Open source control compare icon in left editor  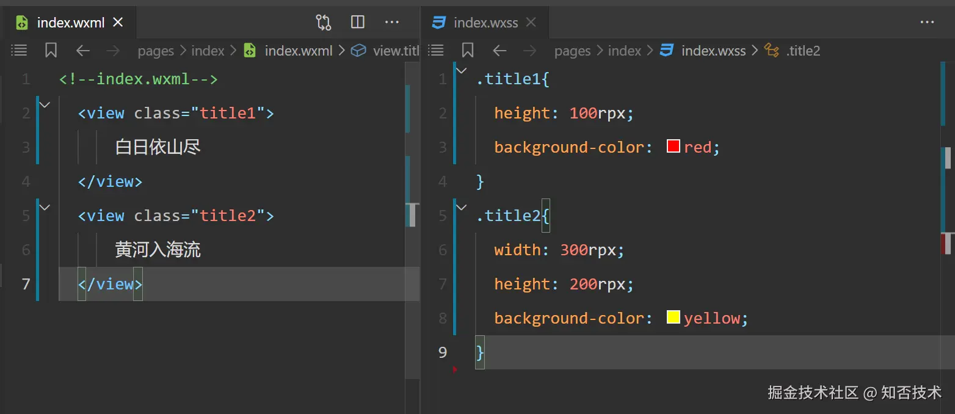click(x=323, y=23)
